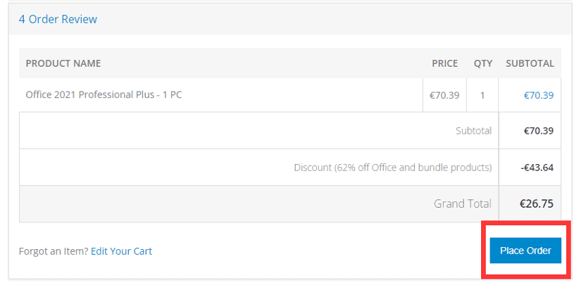Click the Place Order button
This screenshot has height=290, width=586.
tap(525, 251)
